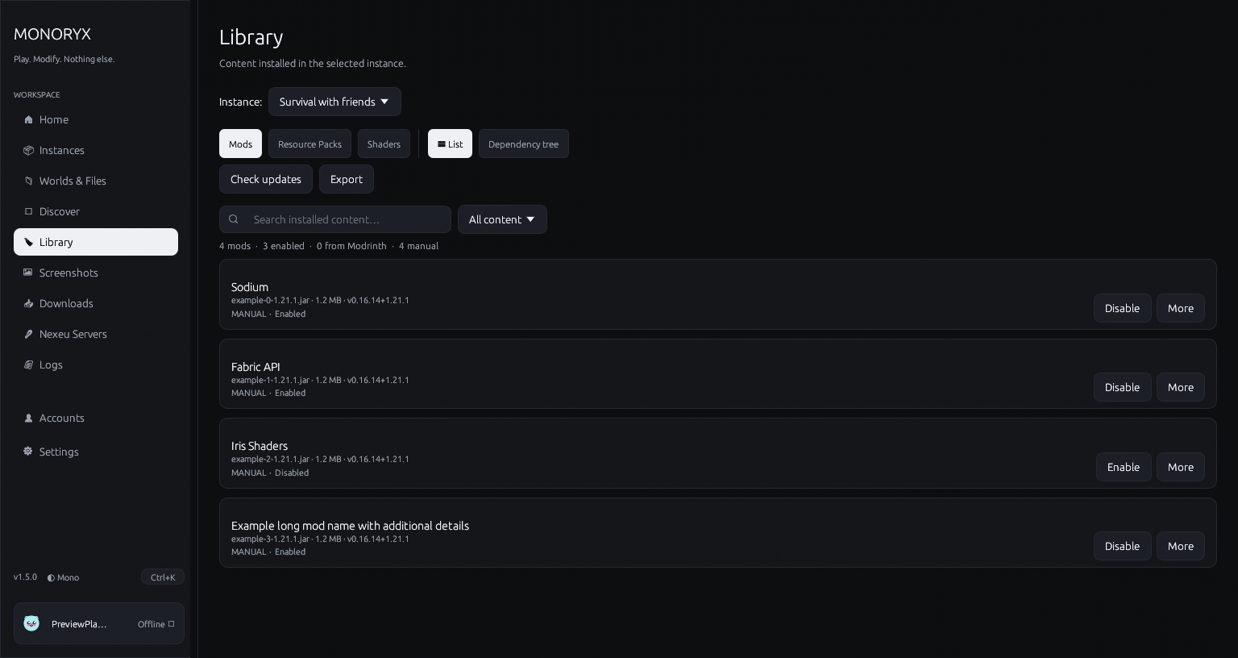Click the v1.5.0 version label
1238x658 pixels.
coord(25,577)
